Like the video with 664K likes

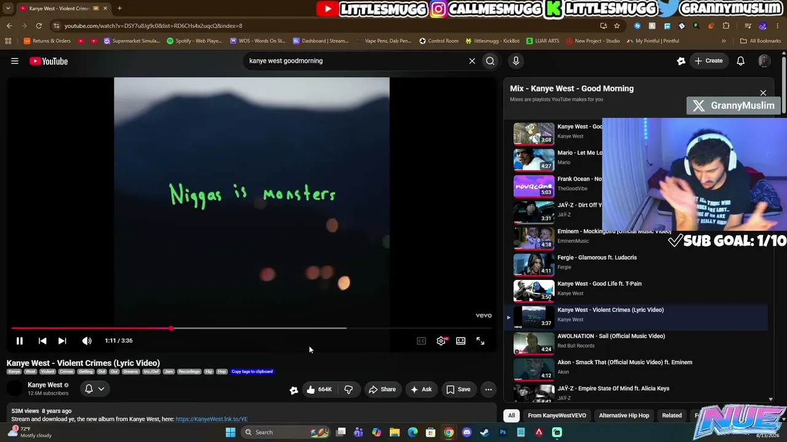pyautogui.click(x=319, y=389)
